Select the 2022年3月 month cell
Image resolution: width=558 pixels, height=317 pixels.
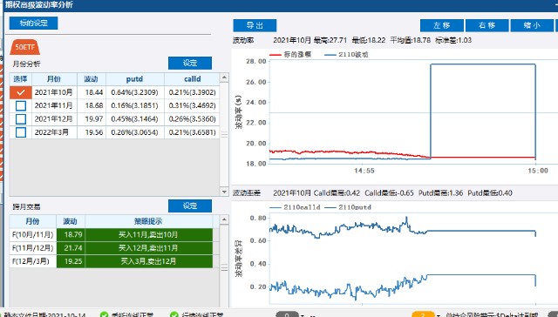tap(54, 132)
